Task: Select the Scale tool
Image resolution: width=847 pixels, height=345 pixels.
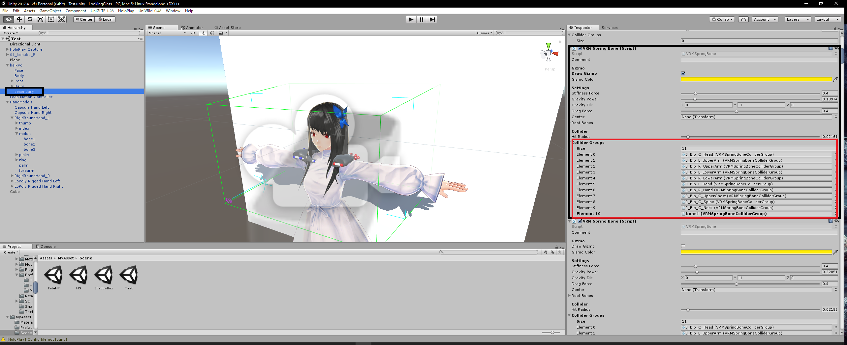Action: point(40,19)
